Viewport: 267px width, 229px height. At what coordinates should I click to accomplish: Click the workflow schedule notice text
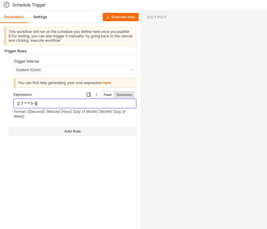tap(71, 36)
